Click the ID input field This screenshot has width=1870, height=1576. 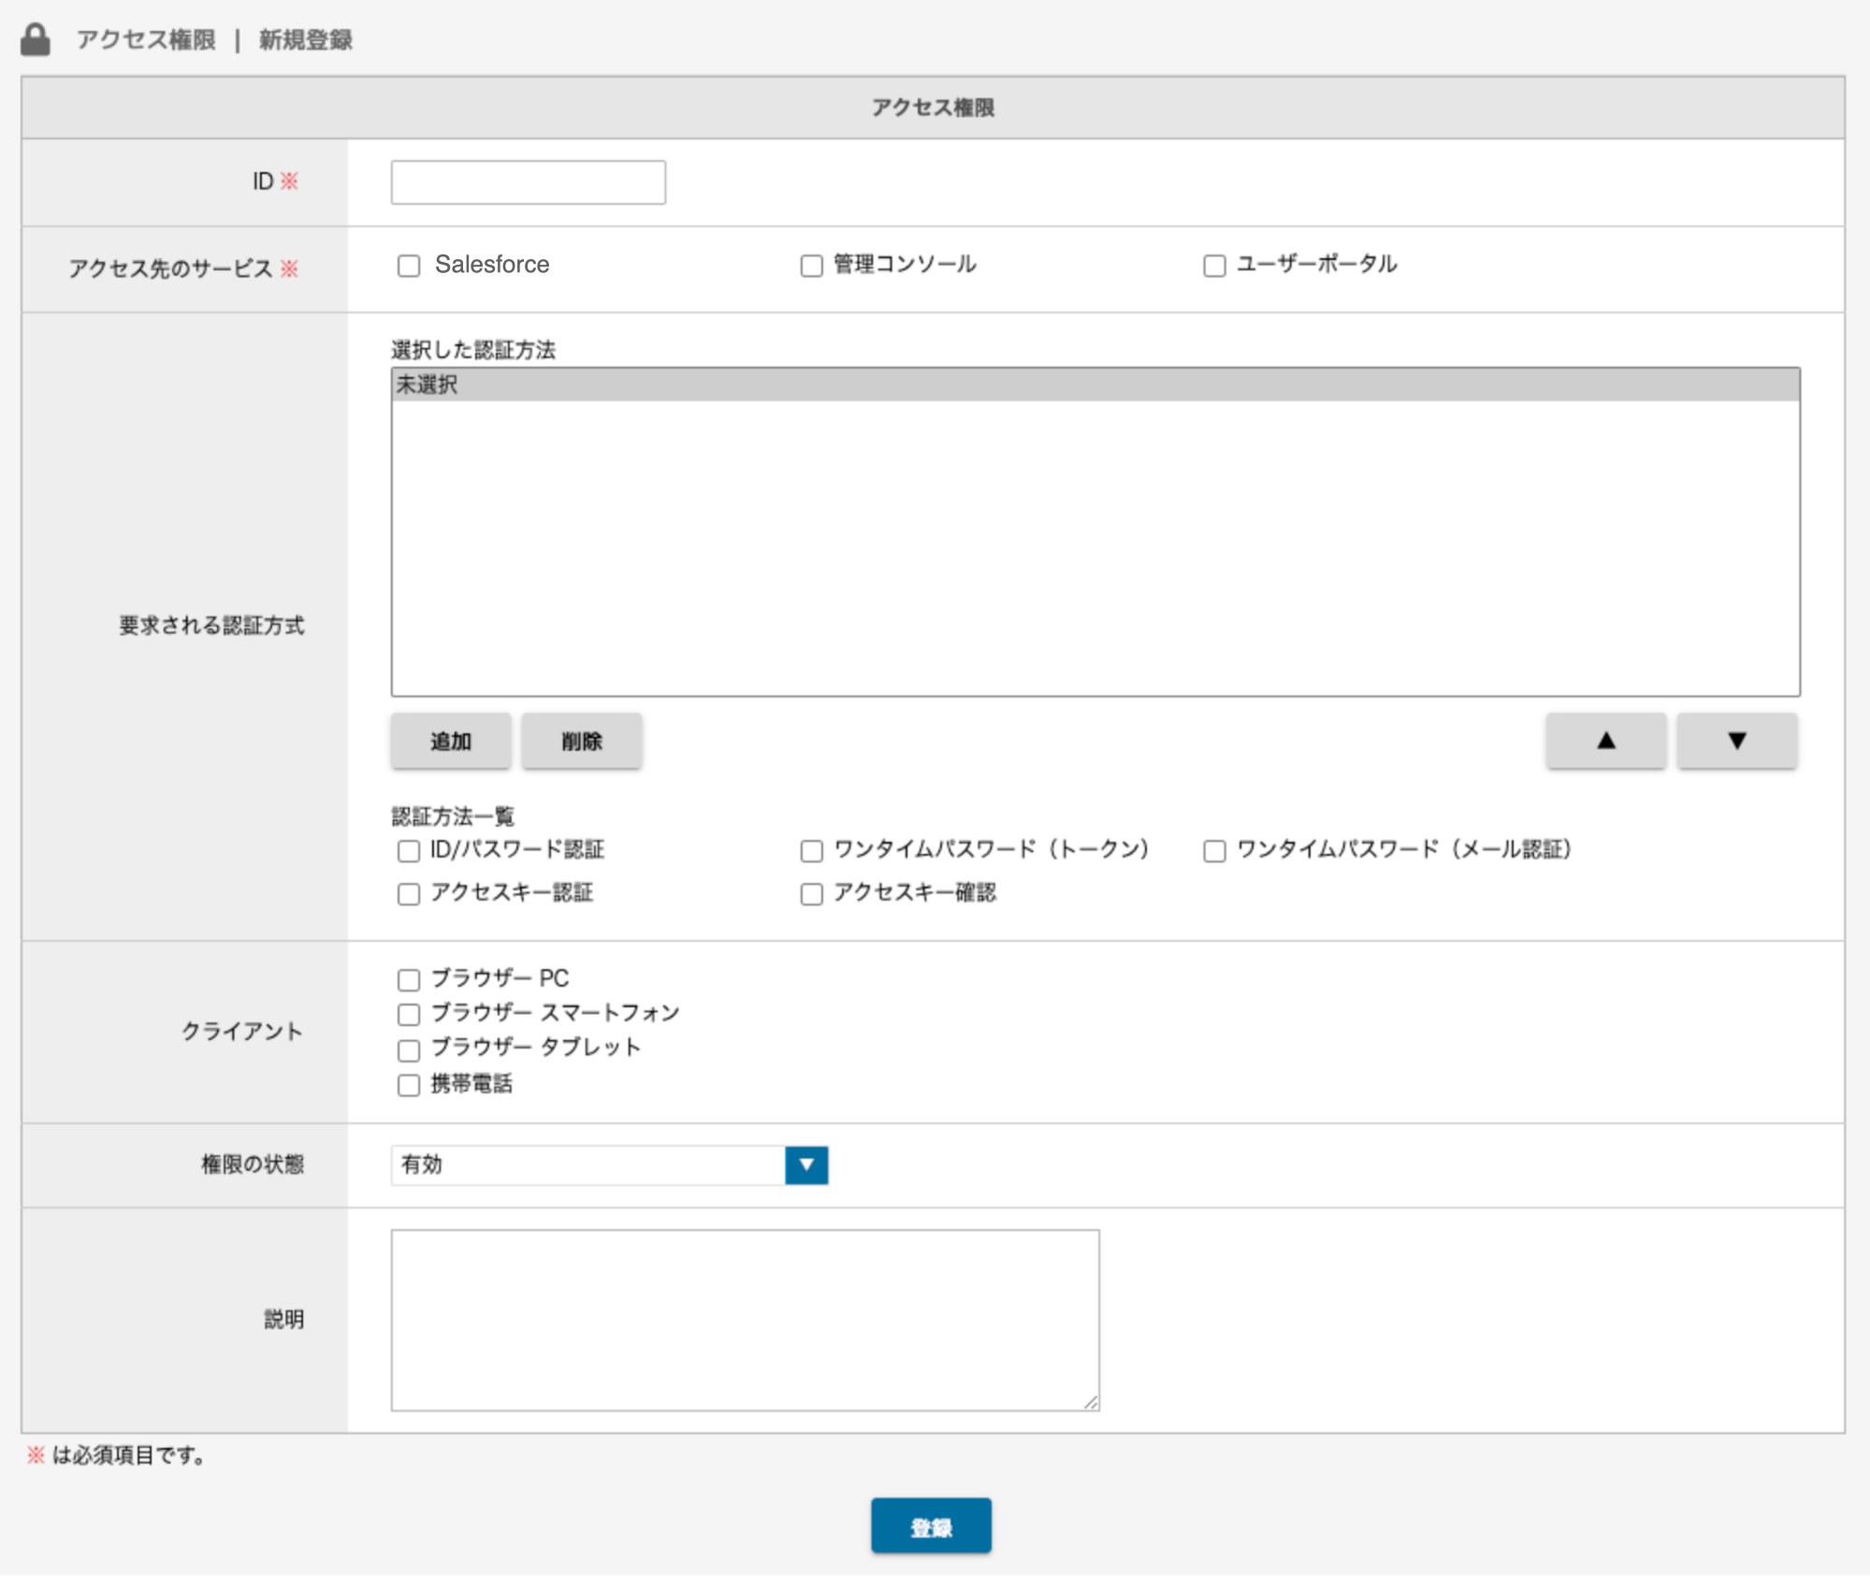(x=529, y=182)
